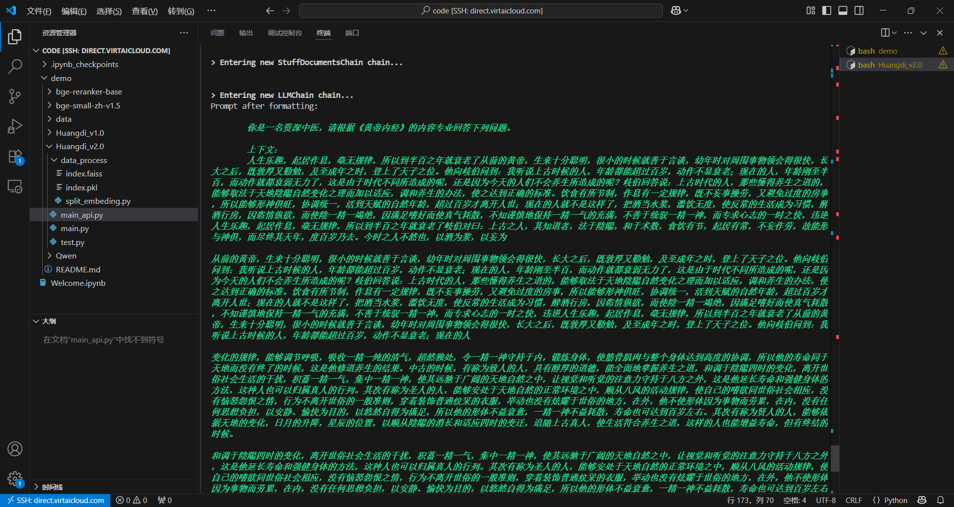This screenshot has height=507, width=954.
Task: Collapse the Huangdi_v2.0 folder
Action: click(49, 146)
